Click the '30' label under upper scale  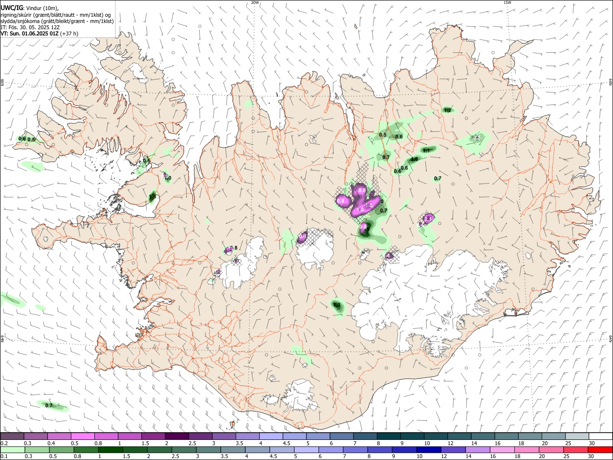tap(591, 443)
